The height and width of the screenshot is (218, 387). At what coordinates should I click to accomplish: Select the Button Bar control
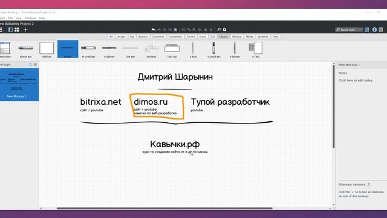25,50
